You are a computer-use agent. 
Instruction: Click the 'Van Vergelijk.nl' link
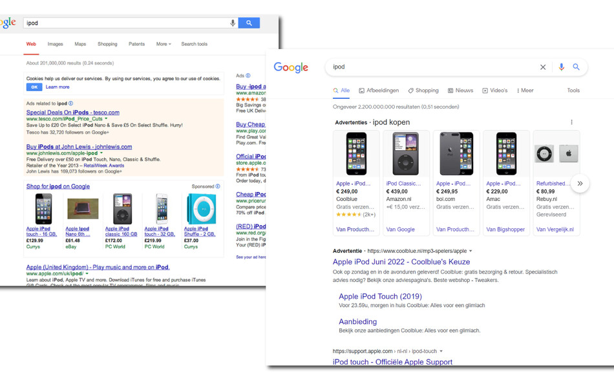(555, 229)
